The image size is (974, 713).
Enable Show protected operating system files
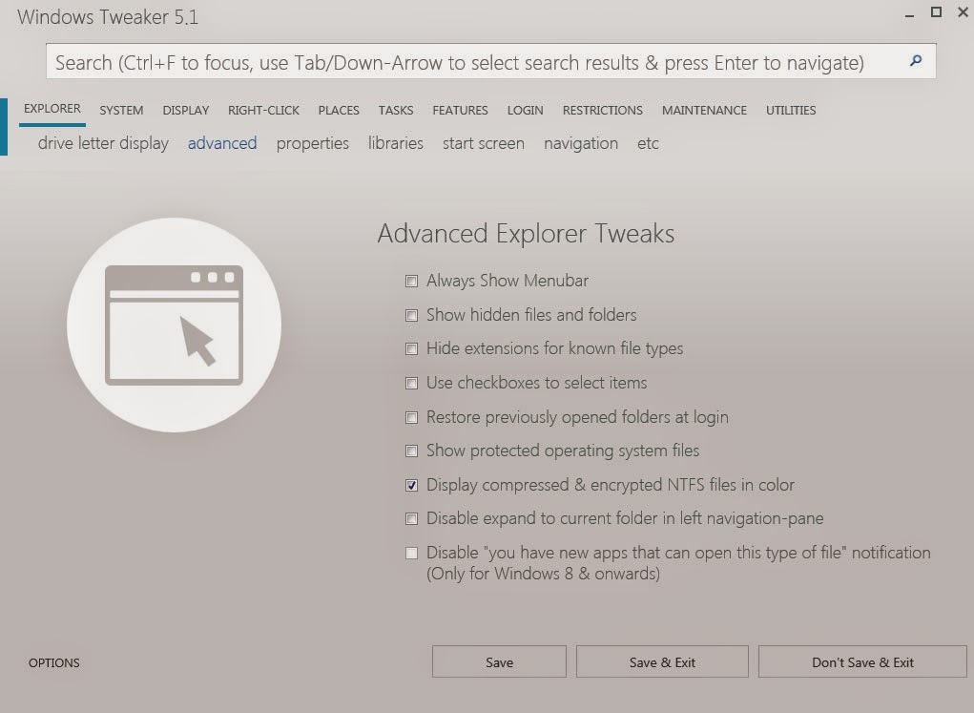[x=411, y=451]
